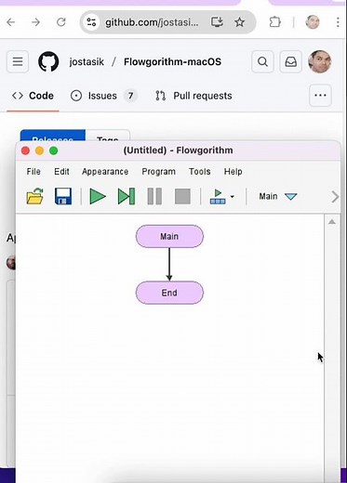This screenshot has width=347, height=483.
Task: Minimize Flowgorithm with the yellow button
Action: [39, 150]
